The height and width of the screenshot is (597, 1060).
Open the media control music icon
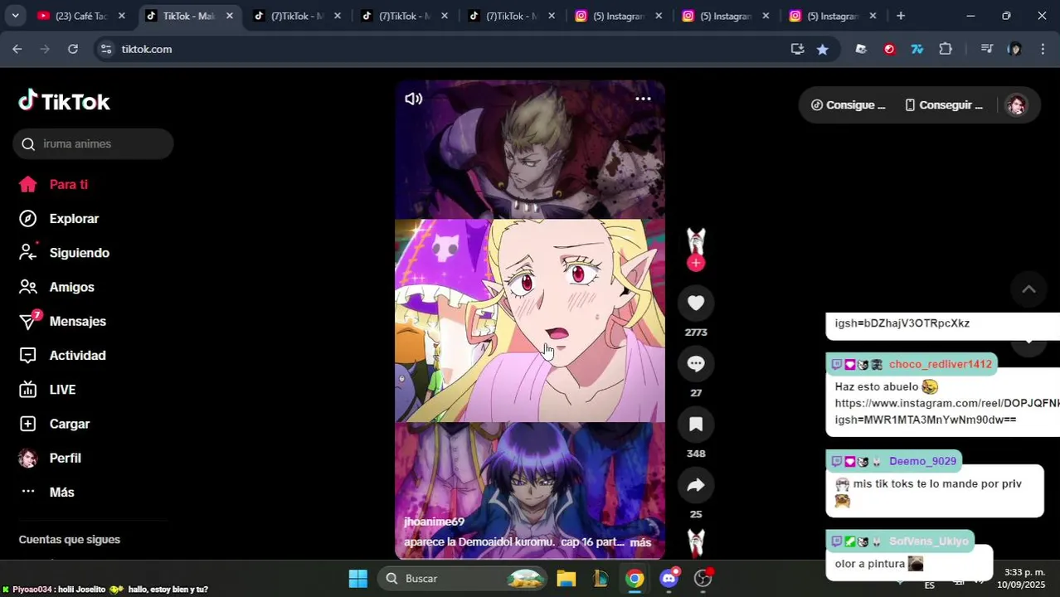pyautogui.click(x=986, y=49)
